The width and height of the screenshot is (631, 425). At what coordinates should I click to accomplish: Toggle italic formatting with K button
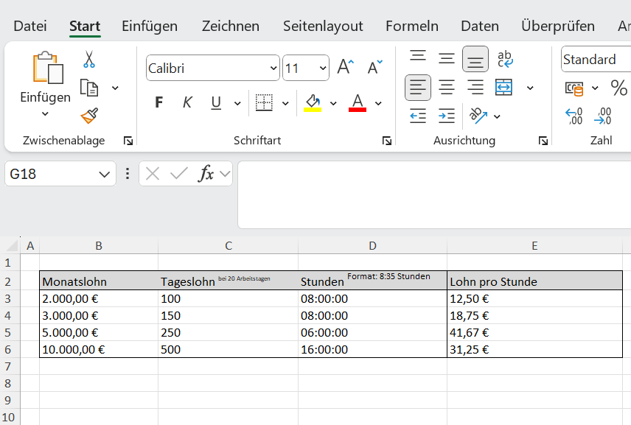tap(187, 102)
